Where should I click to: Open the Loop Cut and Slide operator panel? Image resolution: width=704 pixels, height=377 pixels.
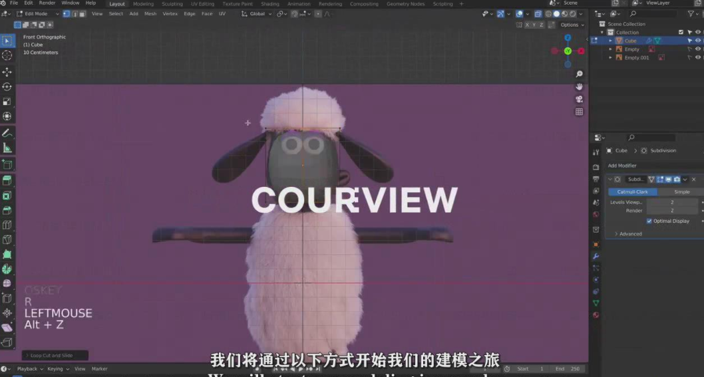55,356
